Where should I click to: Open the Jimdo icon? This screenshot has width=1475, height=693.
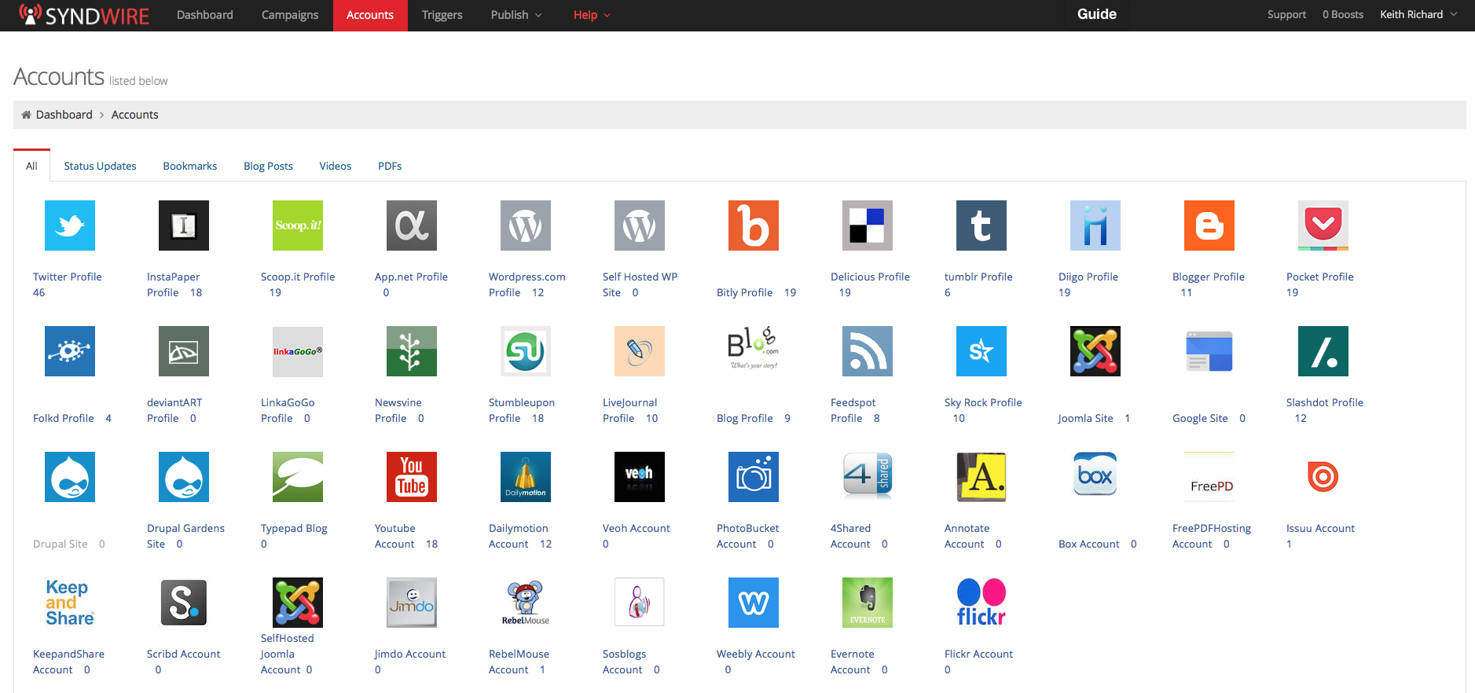[x=412, y=603]
